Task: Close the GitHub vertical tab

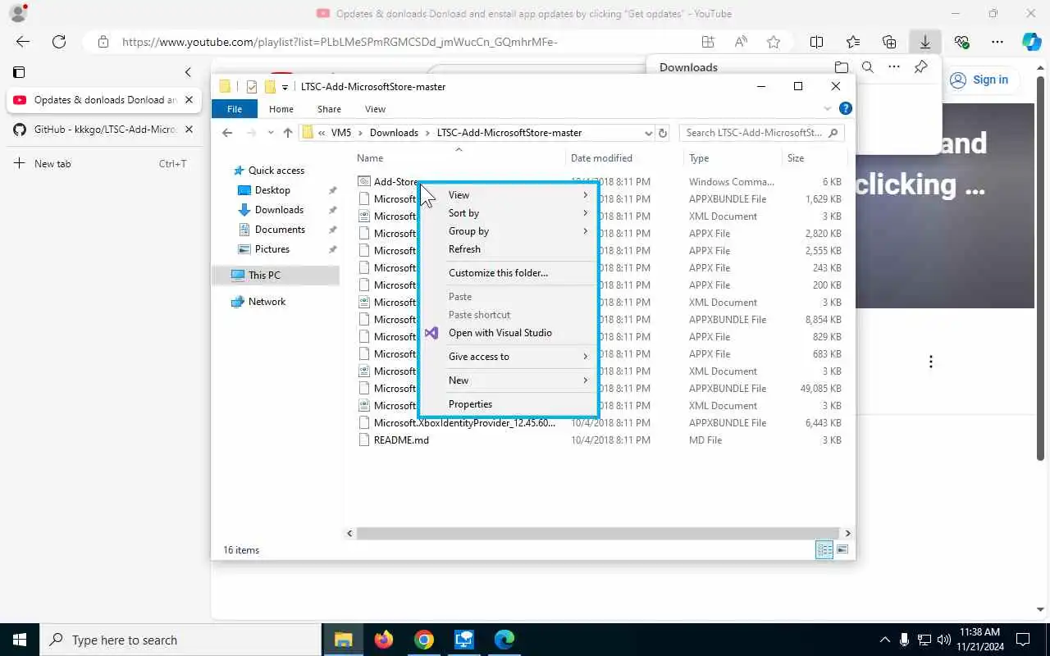Action: tap(189, 130)
